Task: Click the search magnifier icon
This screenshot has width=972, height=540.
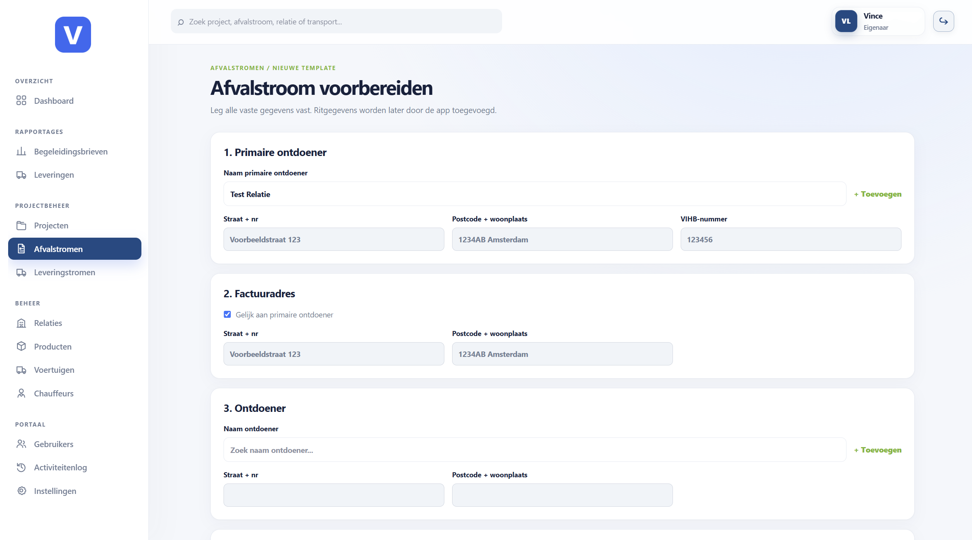Action: coord(181,22)
